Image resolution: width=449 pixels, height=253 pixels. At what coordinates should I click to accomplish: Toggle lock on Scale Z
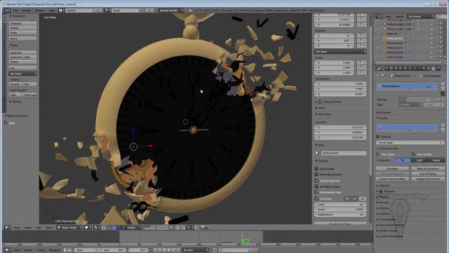coord(362,73)
